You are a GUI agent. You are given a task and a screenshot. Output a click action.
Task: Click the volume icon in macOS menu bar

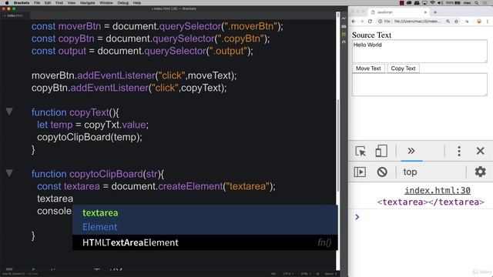tap(441, 3)
